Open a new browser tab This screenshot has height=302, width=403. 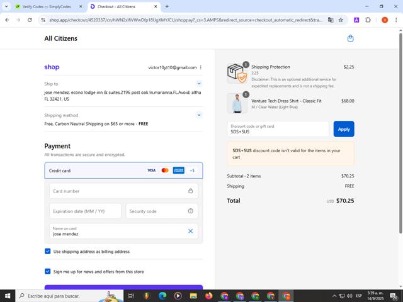167,7
